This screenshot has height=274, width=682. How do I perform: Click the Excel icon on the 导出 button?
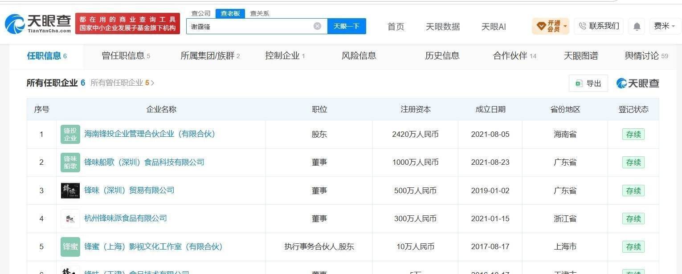click(579, 83)
